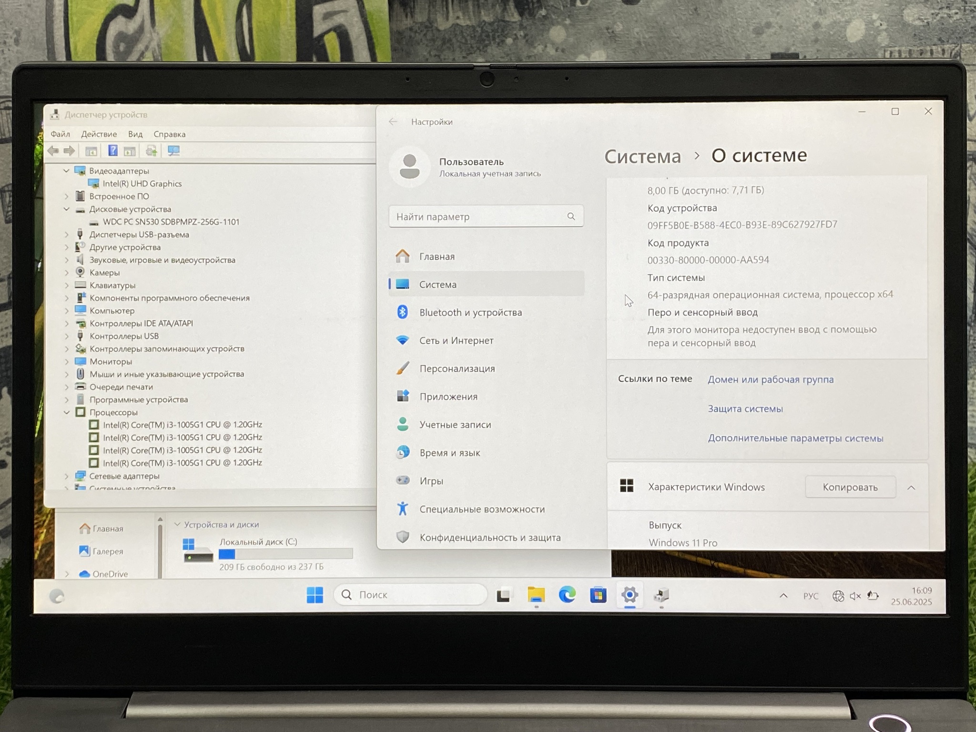The image size is (976, 732).
Task: Open Microsoft Edge from the taskbar
Action: pos(567,595)
